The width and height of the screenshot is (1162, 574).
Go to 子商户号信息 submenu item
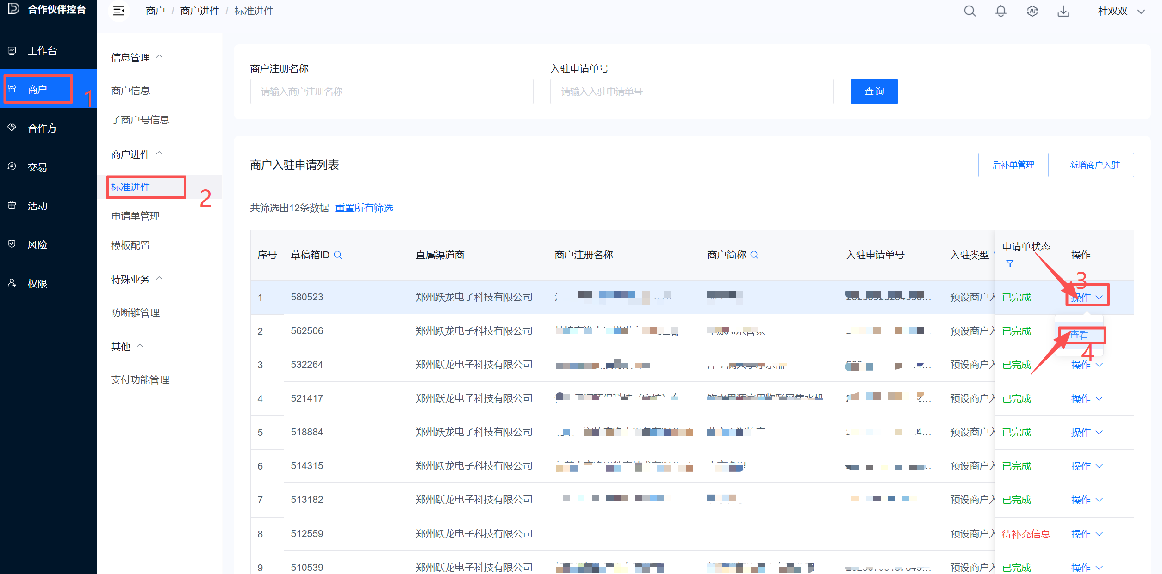point(140,120)
